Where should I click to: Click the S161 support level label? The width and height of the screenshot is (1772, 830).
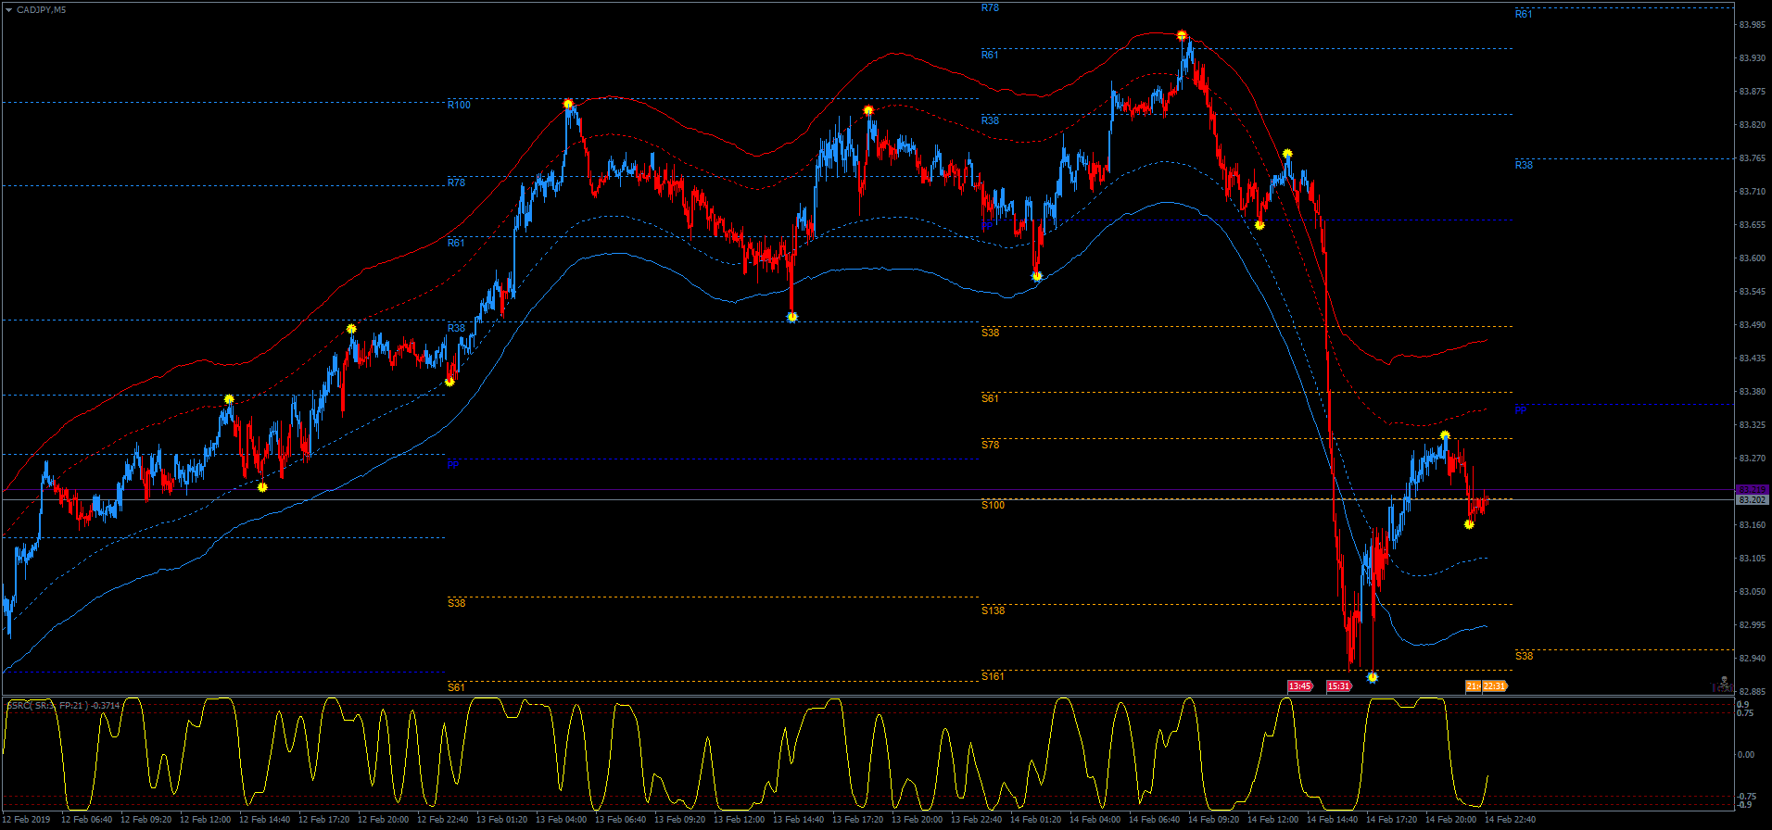[993, 676]
